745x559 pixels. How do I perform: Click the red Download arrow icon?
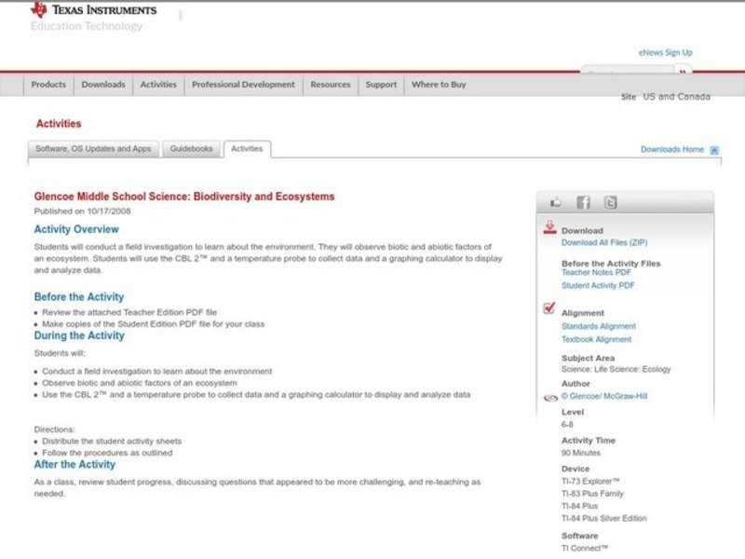tap(549, 225)
